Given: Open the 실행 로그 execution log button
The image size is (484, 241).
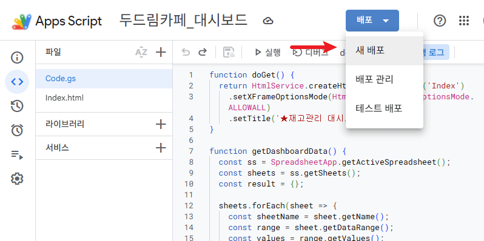Looking at the screenshot, I should point(436,53).
